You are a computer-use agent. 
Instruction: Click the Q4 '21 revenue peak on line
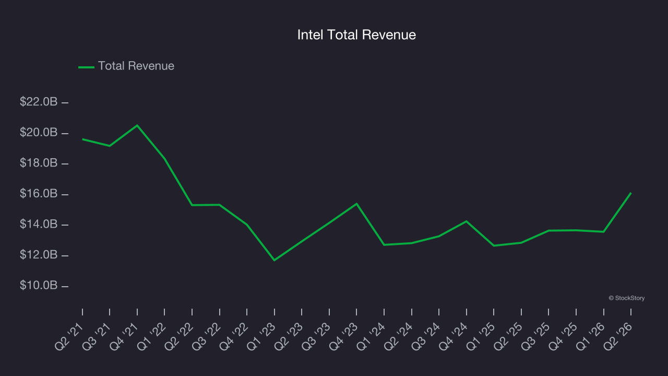click(137, 125)
